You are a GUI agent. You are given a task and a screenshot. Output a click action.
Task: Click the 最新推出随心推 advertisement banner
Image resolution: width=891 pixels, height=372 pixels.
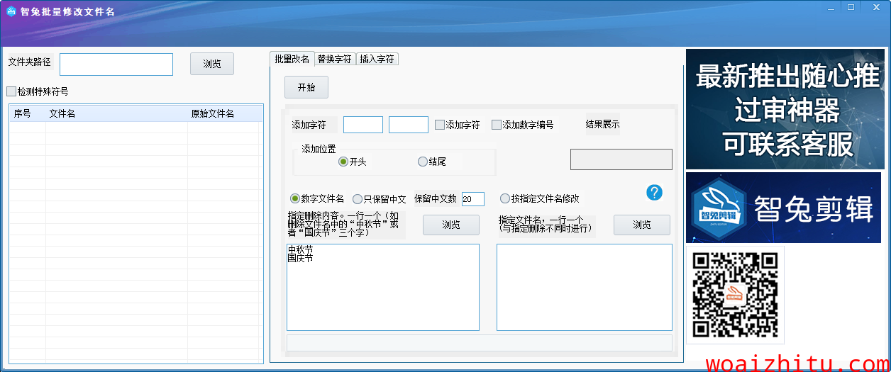tap(785, 109)
